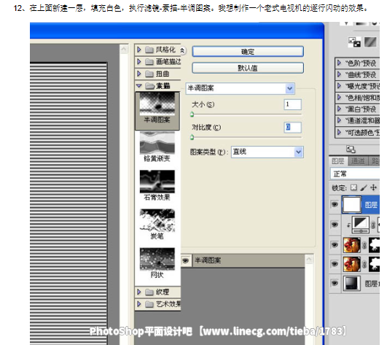Expand the "色相/饱和度" presets group
The image size is (387, 345).
339,97
